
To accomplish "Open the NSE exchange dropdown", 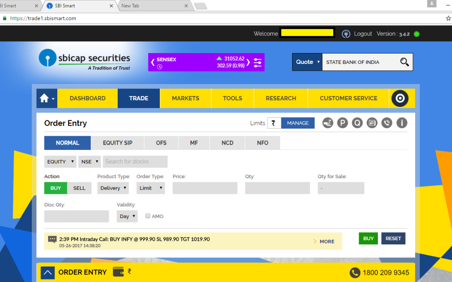I will point(90,162).
